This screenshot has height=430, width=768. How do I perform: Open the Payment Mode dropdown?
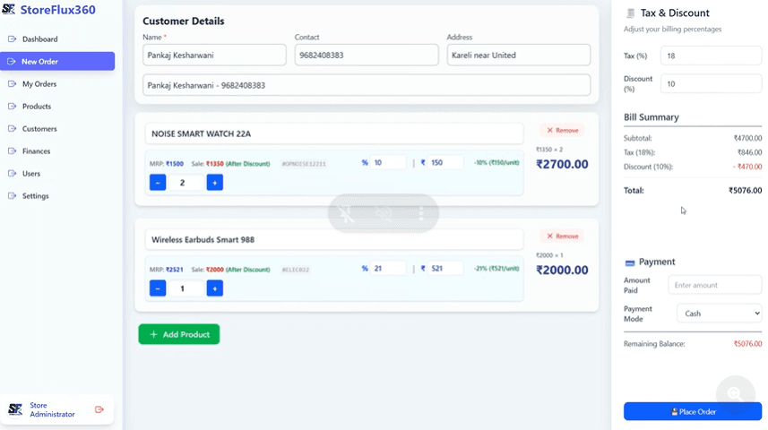(714, 314)
